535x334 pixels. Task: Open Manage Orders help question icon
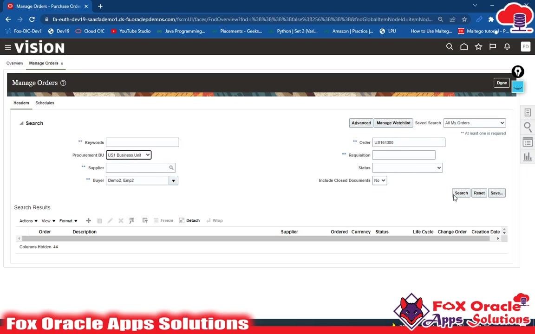[x=63, y=83]
